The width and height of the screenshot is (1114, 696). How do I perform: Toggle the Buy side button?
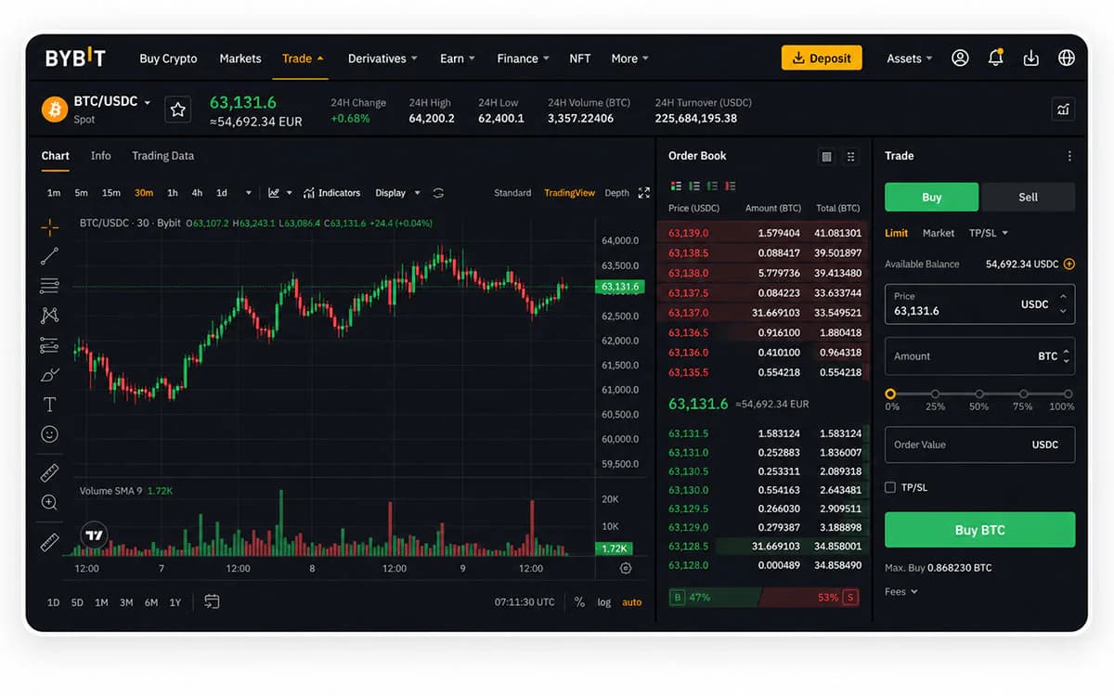(931, 197)
